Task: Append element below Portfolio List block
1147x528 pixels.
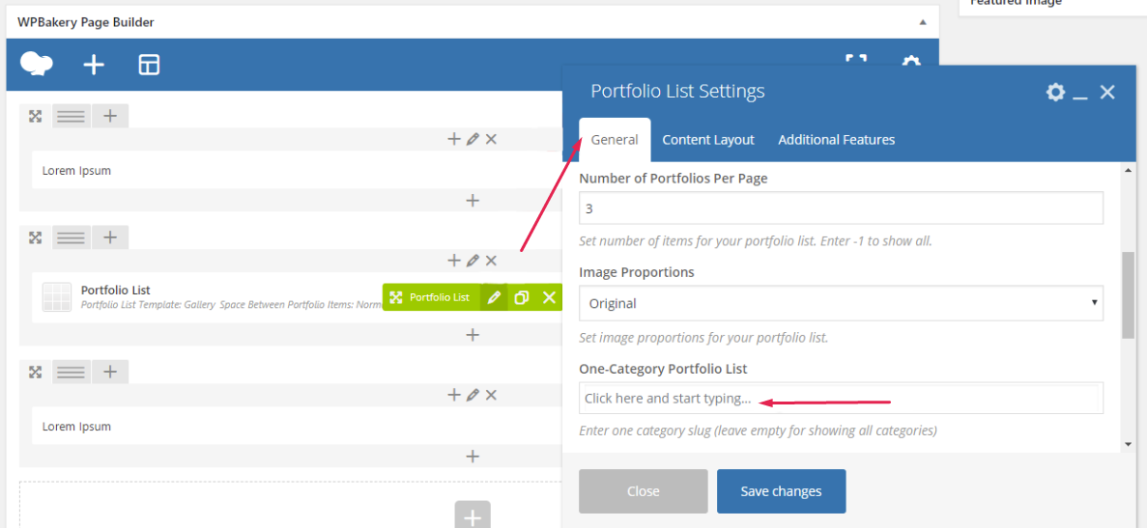Action: tap(473, 335)
